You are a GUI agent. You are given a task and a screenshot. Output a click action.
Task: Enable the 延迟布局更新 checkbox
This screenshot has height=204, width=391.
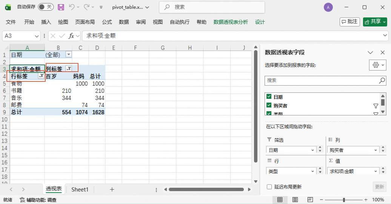tap(269, 187)
